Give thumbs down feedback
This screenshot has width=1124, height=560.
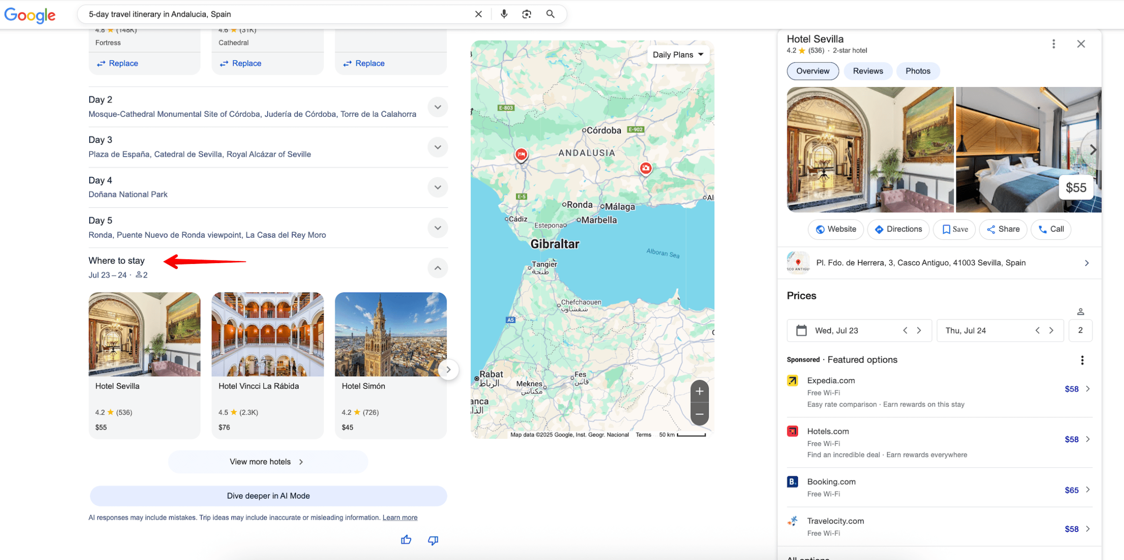(x=433, y=540)
